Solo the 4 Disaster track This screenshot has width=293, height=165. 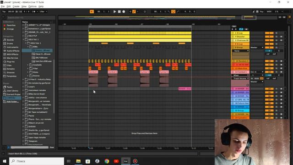coord(277,37)
